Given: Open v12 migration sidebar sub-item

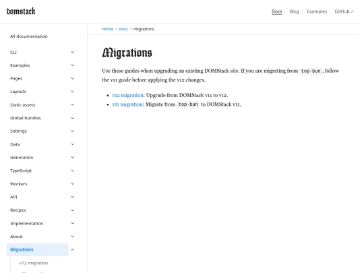Looking at the screenshot, I should 34,263.
